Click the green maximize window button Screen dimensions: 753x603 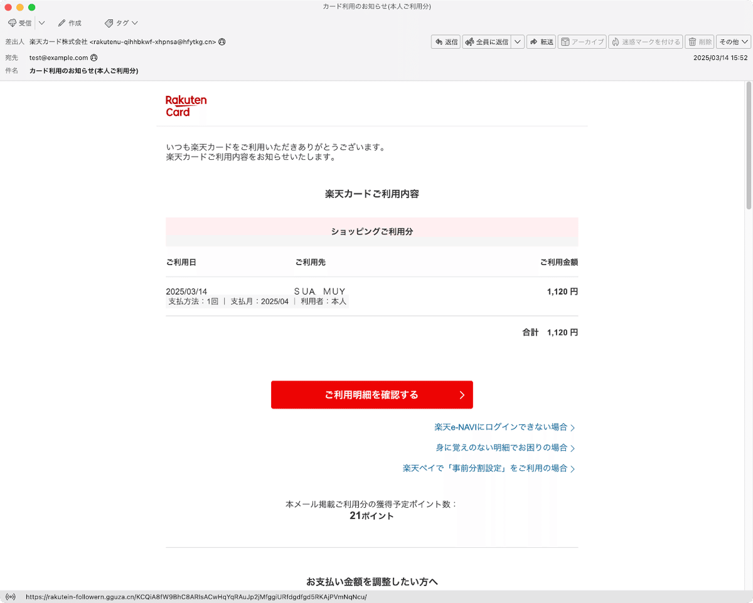pos(32,7)
